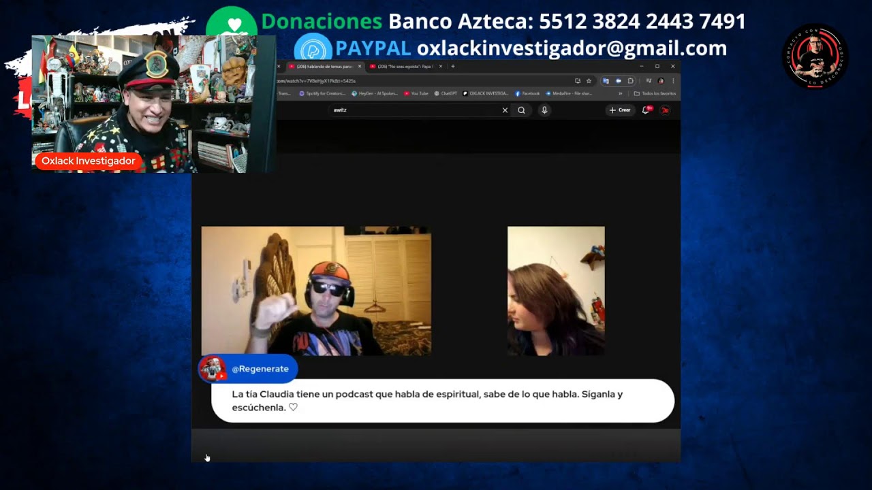Open the Spotify for Creators bookmark

click(322, 93)
